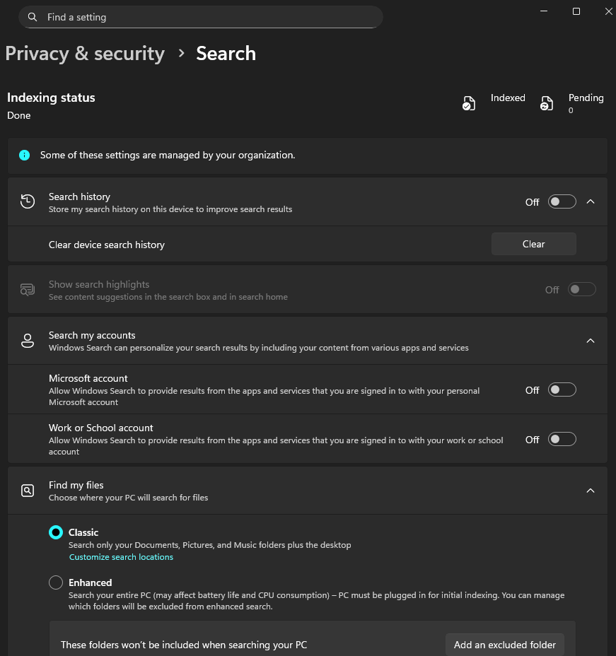Click the Pending files icon

[x=547, y=103]
